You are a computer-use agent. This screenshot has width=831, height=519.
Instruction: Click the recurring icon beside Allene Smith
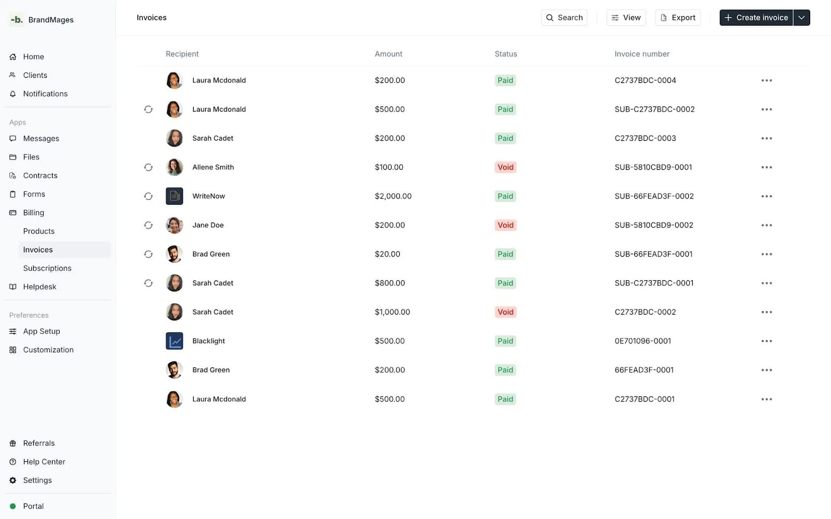[x=149, y=167]
